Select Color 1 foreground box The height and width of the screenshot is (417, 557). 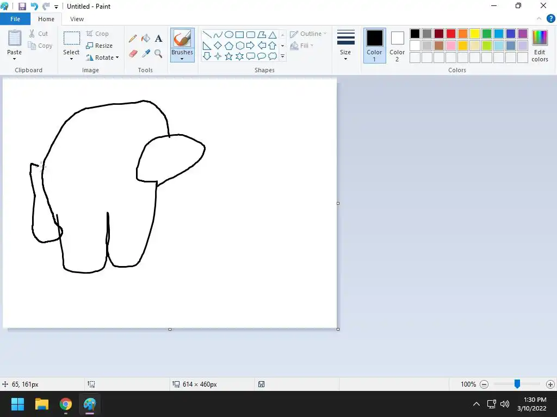coord(374,46)
